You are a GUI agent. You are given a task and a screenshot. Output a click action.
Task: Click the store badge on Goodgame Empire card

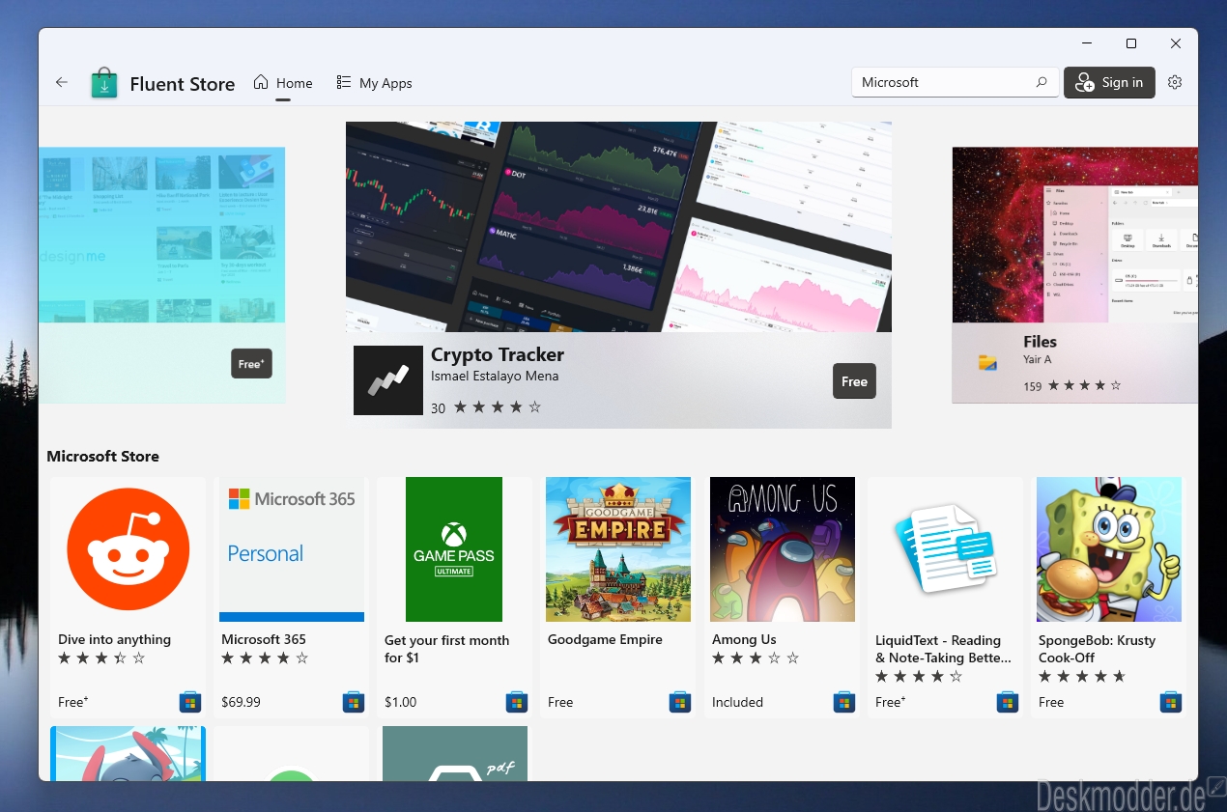[x=679, y=702]
